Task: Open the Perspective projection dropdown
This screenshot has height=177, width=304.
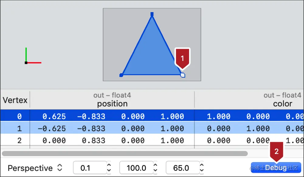Action: (35, 168)
